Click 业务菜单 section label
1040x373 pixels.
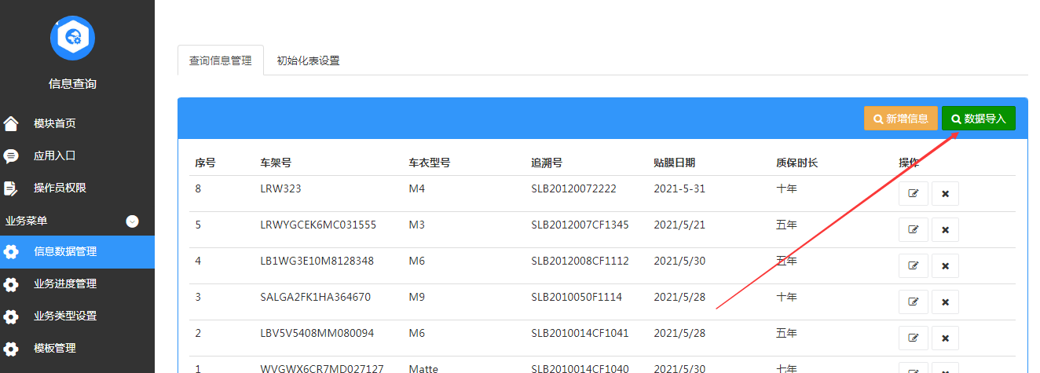tap(27, 221)
